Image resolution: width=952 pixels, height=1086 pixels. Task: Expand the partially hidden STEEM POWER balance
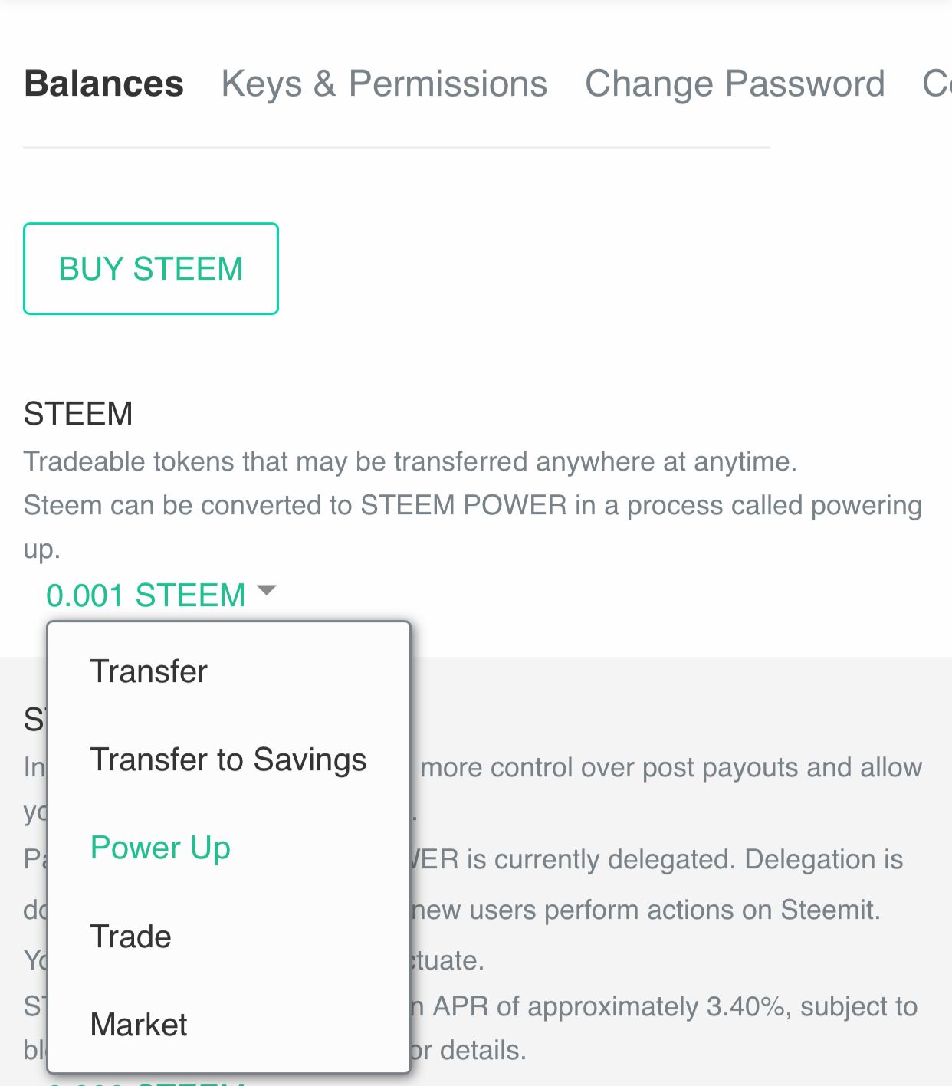pyautogui.click(x=146, y=1082)
